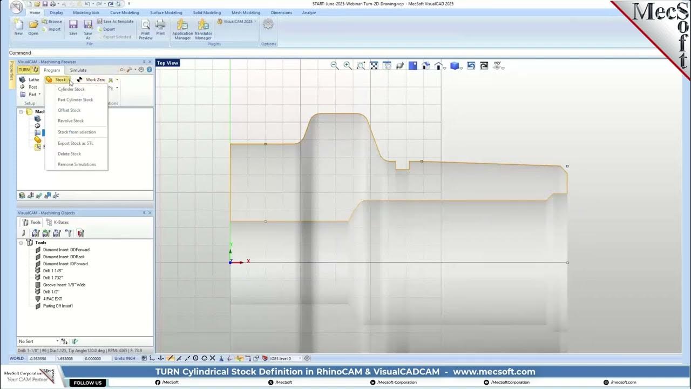Toggle the down-arrow snap icon in status bar
691x389 pixels.
point(161,358)
